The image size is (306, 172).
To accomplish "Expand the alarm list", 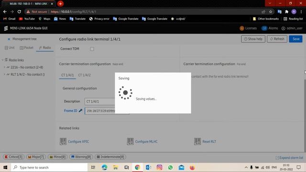I will coord(289,158).
